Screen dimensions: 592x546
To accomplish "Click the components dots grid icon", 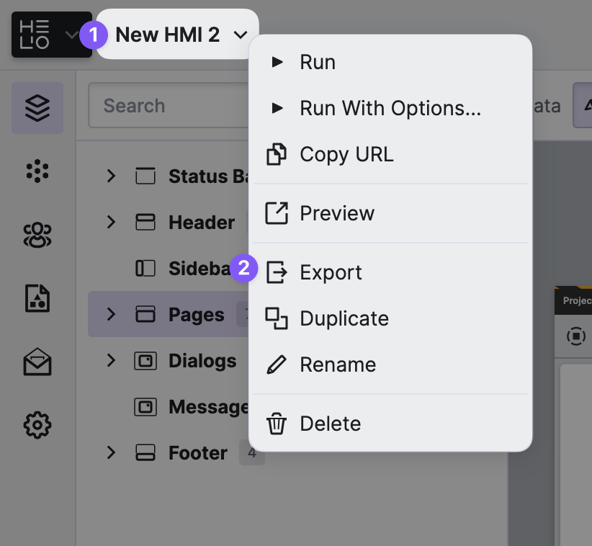I will click(37, 171).
